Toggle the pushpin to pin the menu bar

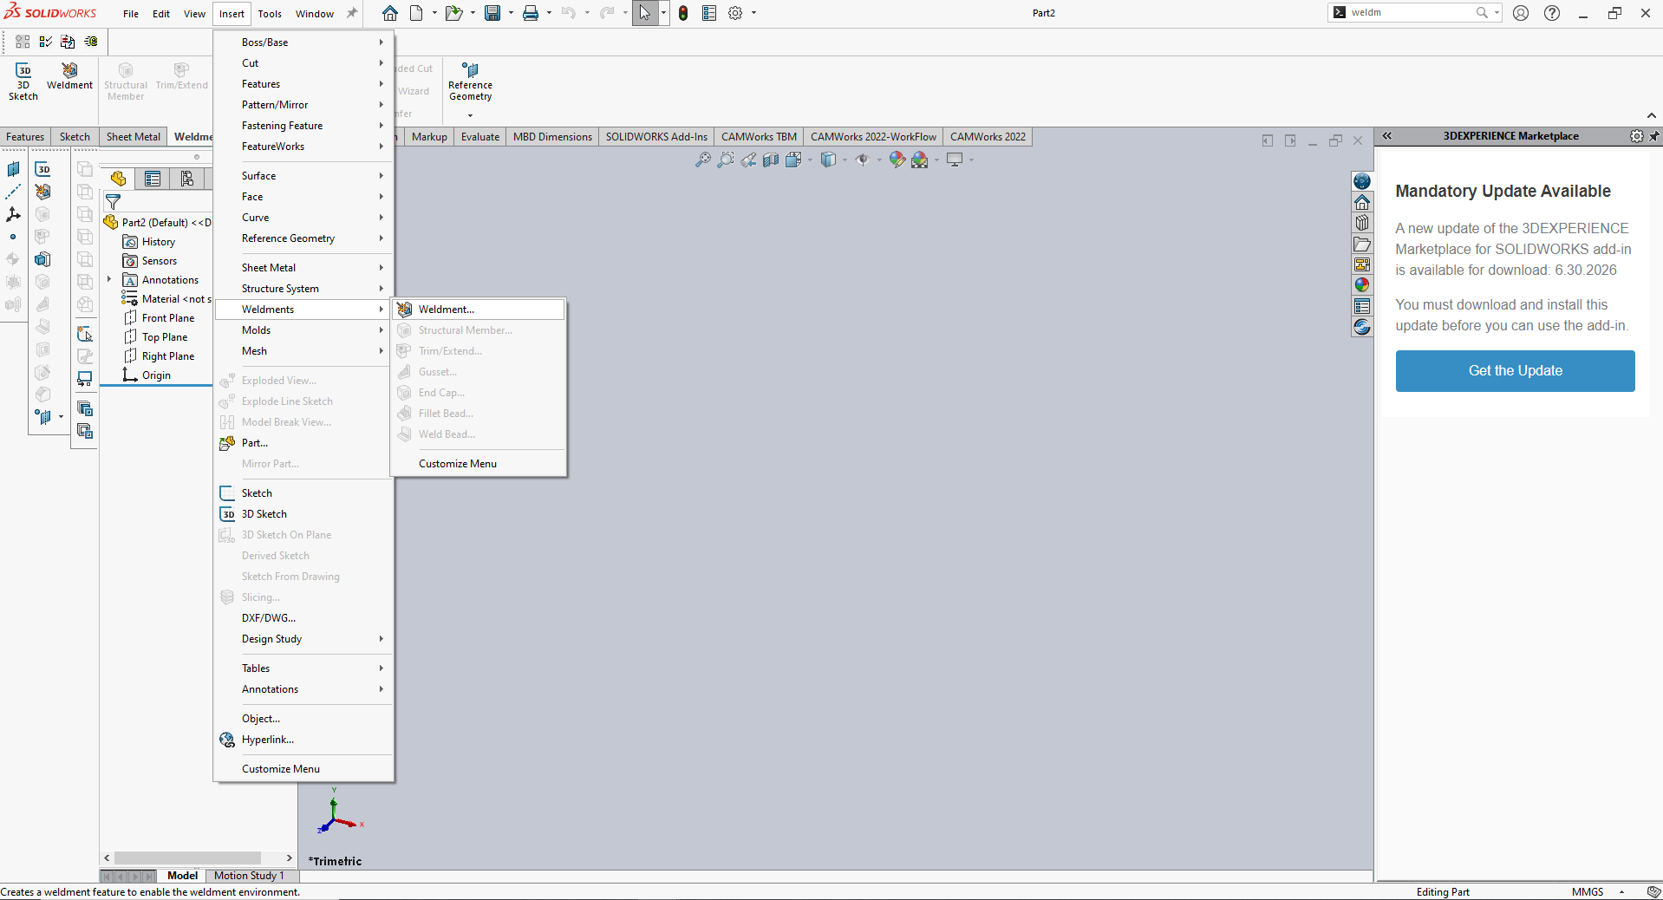[352, 13]
